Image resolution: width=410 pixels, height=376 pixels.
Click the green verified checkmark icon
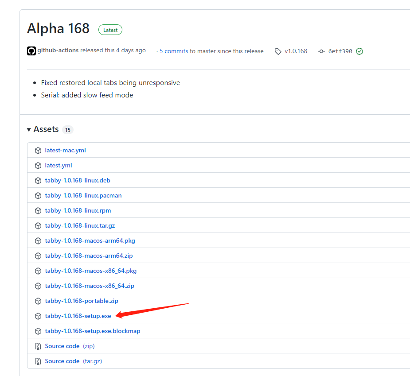359,51
